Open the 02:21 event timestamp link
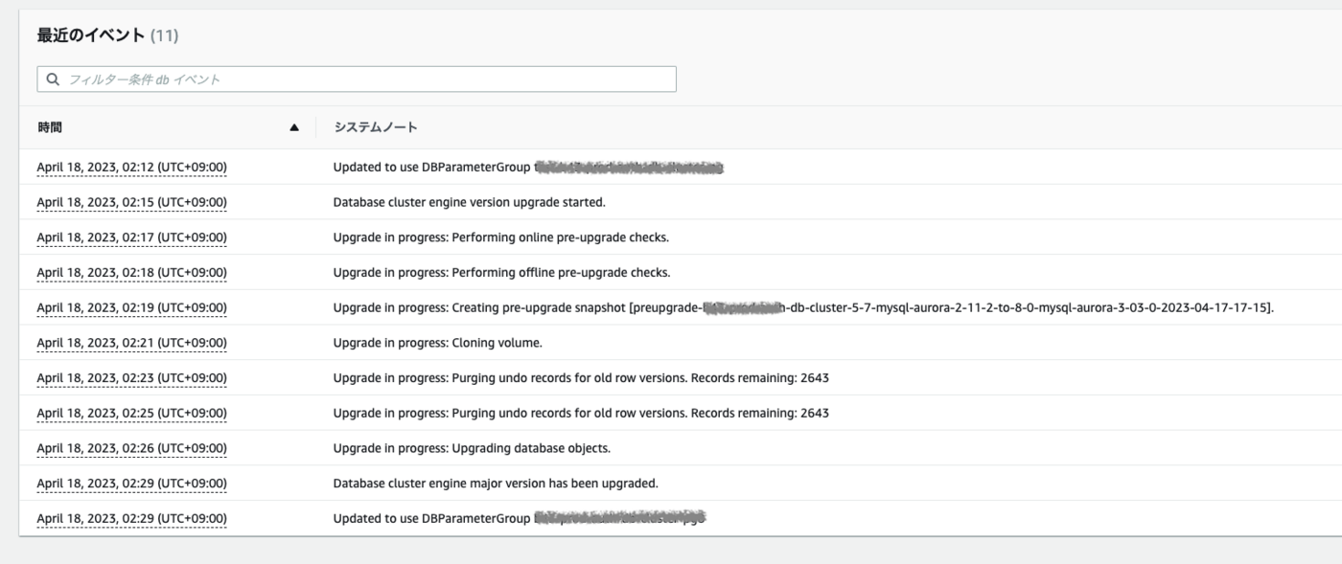Screen dimensions: 1342x564 131,343
